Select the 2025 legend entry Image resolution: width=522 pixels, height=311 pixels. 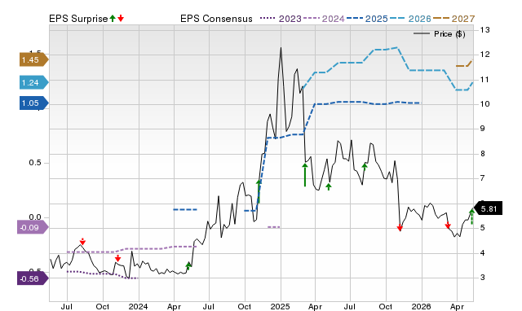click(x=367, y=19)
